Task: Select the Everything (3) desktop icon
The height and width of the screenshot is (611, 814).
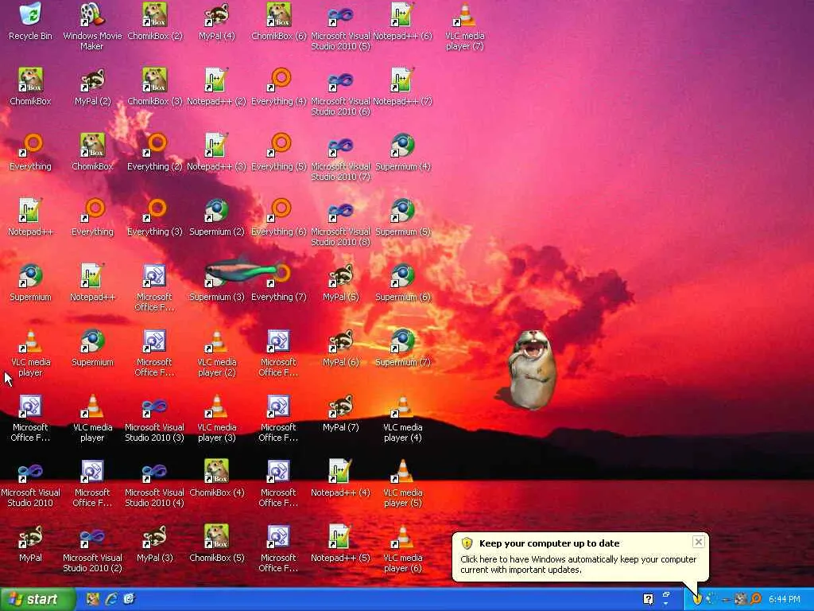Action: [x=155, y=217]
